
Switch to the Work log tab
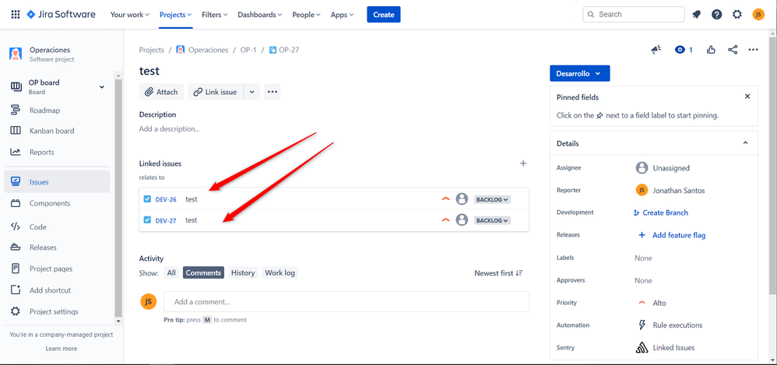280,272
